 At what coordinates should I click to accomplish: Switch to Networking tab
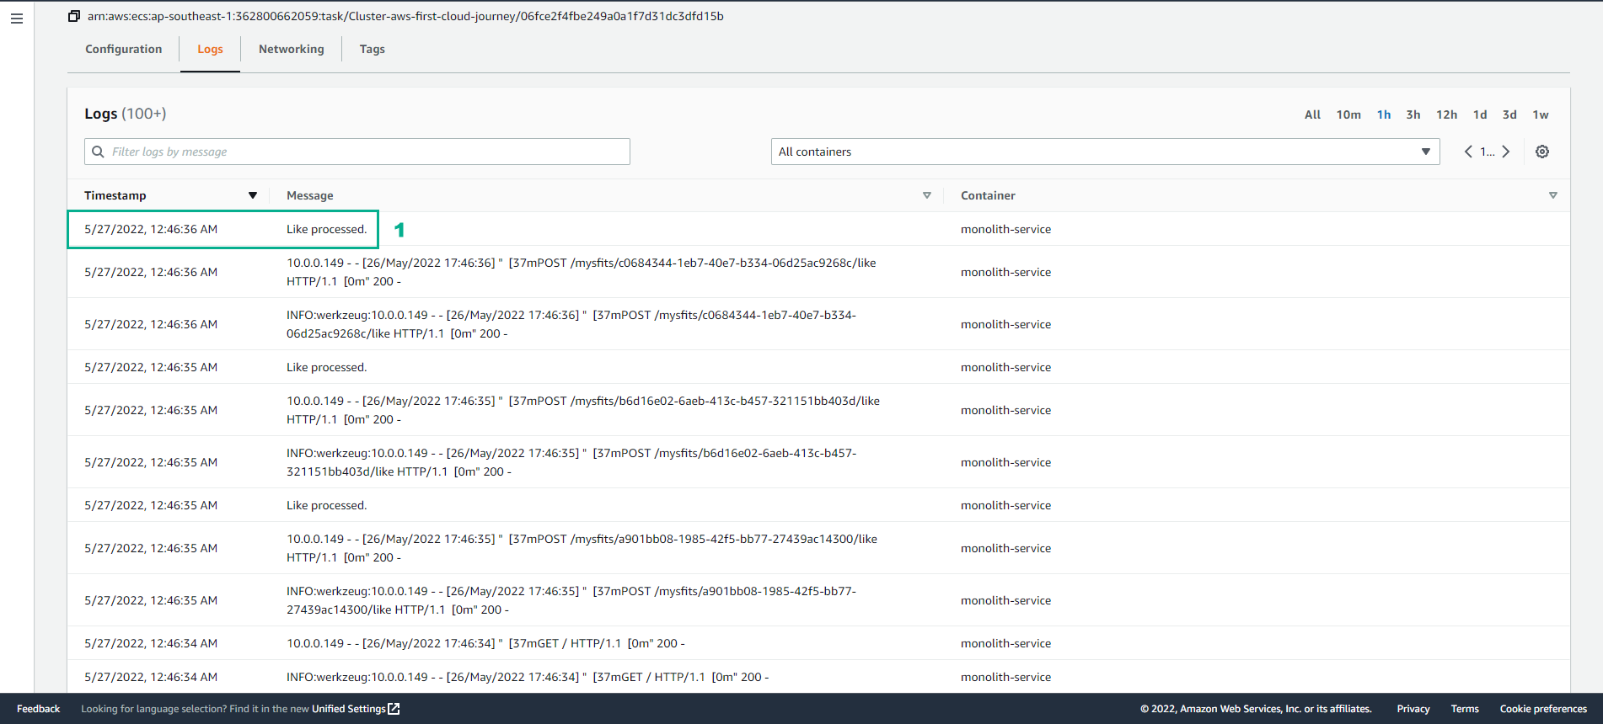click(292, 49)
